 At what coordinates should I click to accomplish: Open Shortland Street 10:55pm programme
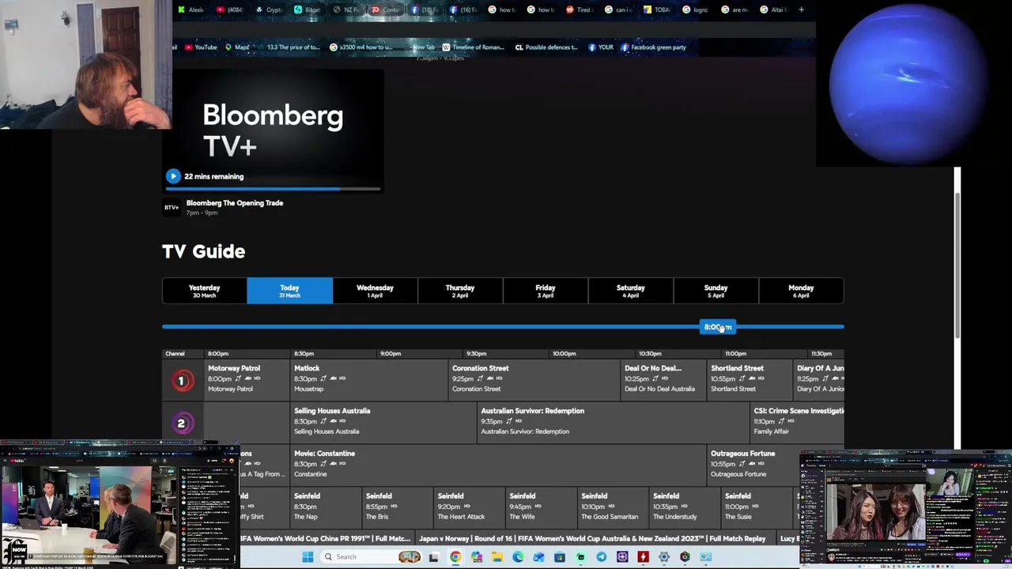pos(750,379)
